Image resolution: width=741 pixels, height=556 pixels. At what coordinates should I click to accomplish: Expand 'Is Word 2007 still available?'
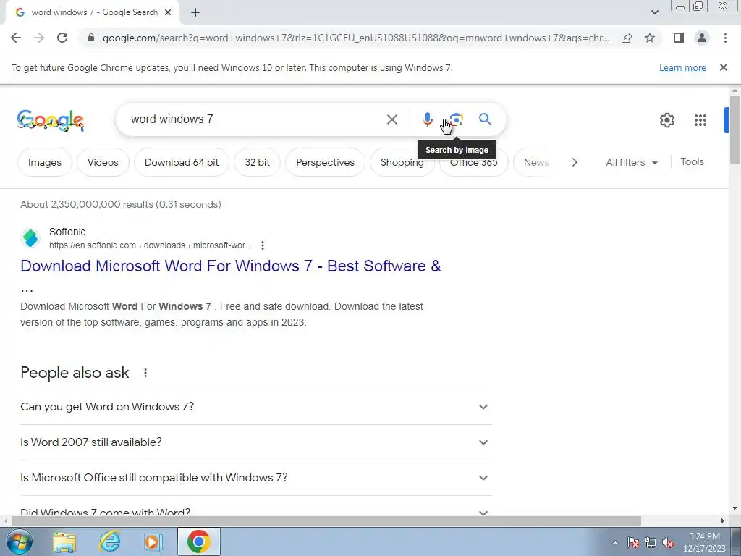[x=256, y=442]
